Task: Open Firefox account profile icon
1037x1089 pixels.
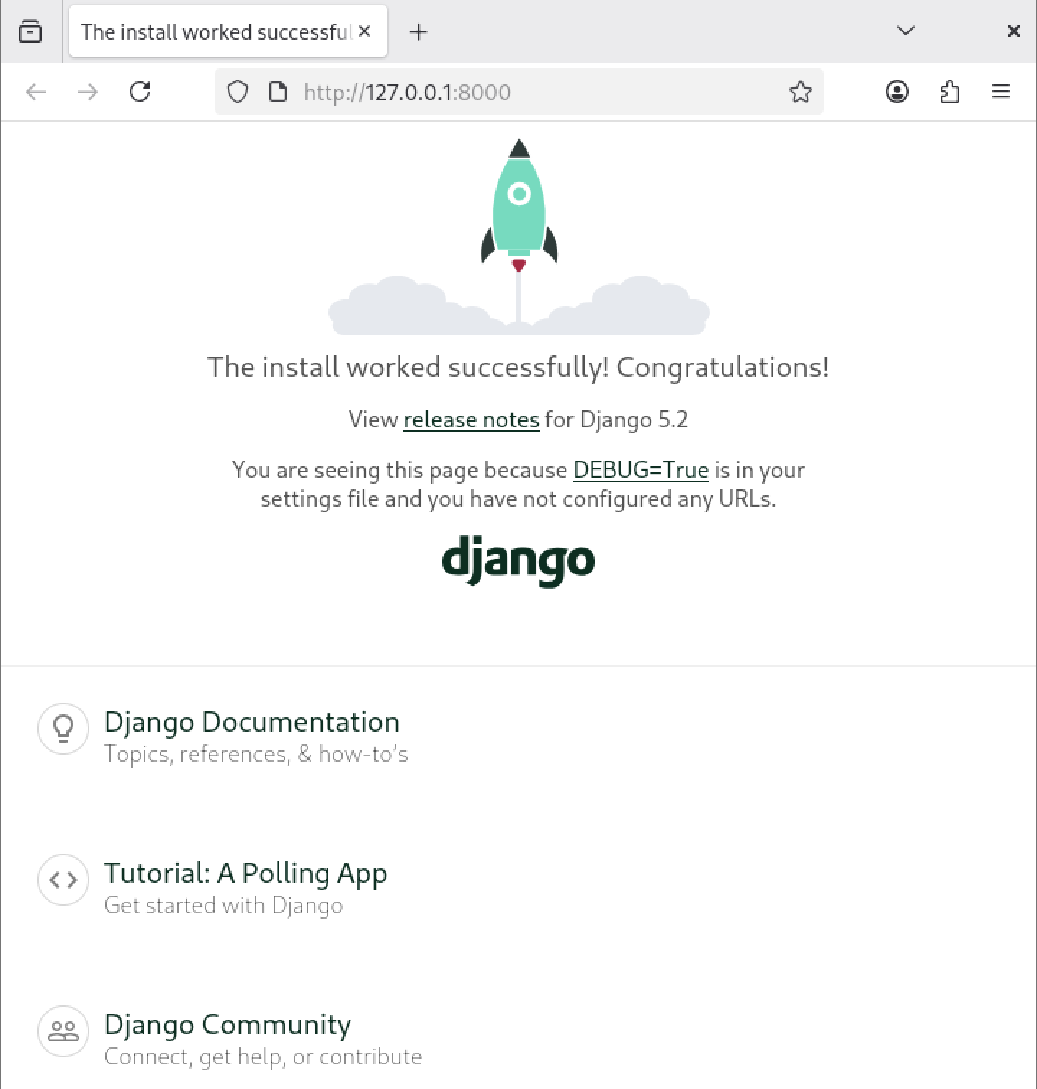Action: 897,92
